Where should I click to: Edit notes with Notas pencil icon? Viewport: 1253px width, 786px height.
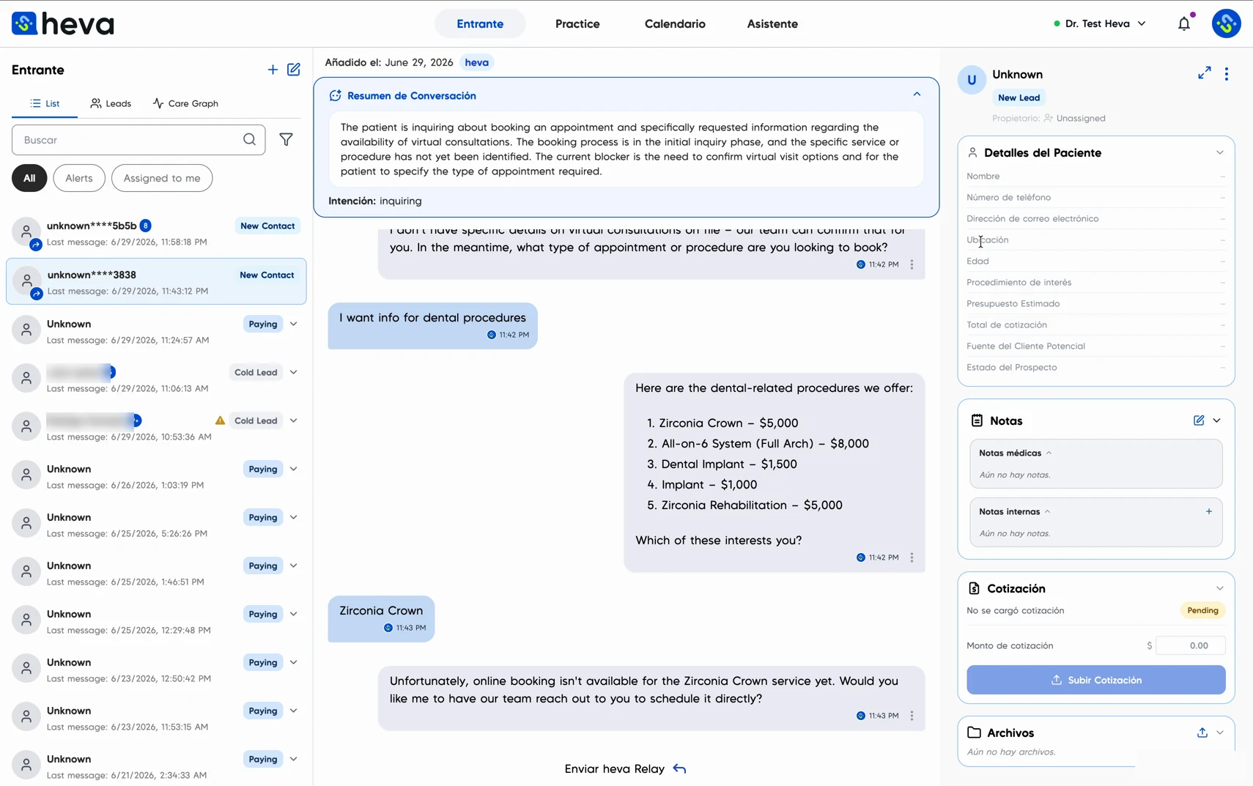[1199, 420]
